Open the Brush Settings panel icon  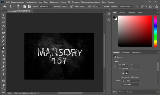click(25, 6)
